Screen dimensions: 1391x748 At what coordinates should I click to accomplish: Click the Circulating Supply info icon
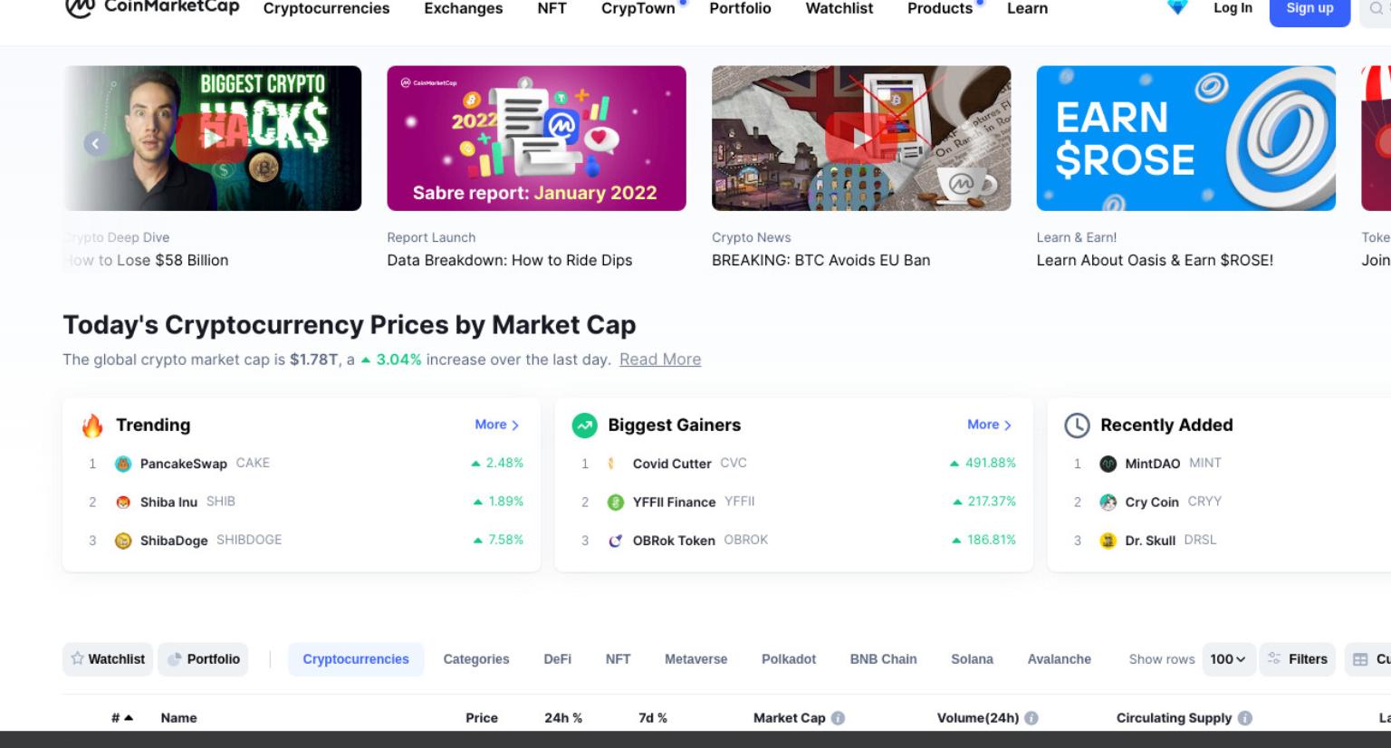[1245, 718]
